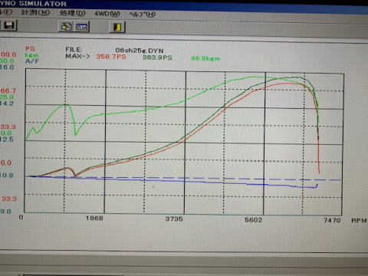Click the 46.8kgm max torque value
Screen dimensions: 368x276
205,58
